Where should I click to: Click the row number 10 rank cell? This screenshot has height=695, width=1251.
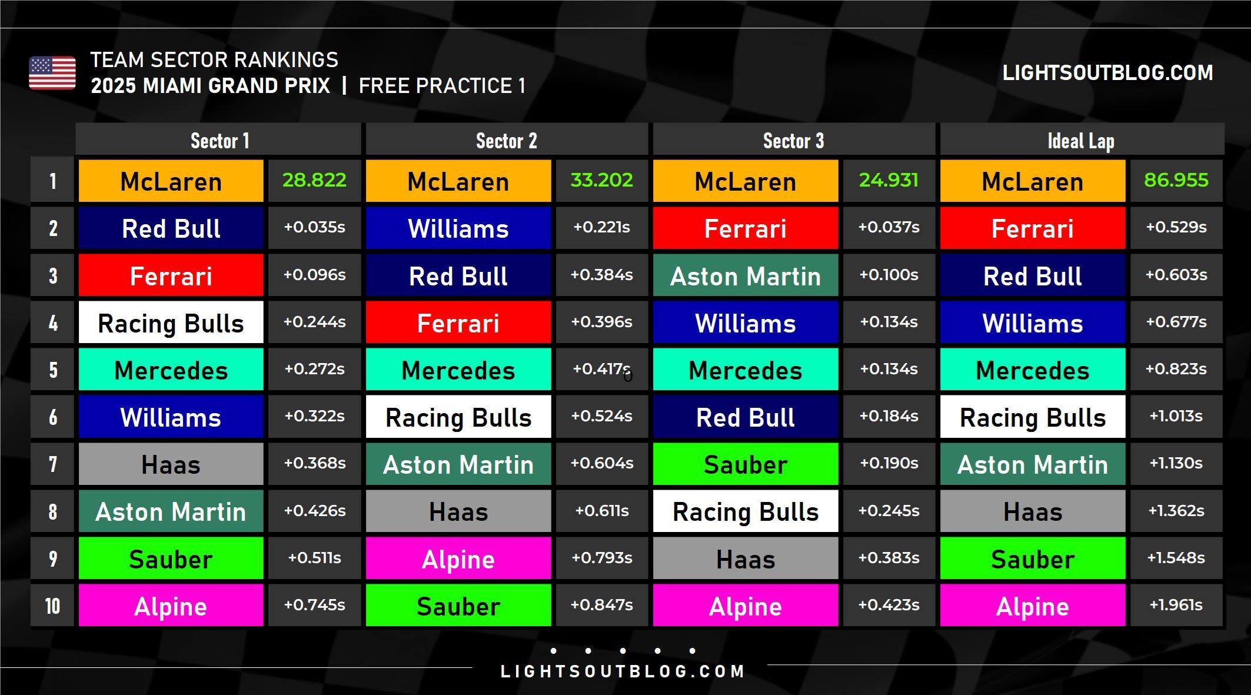[x=52, y=606]
